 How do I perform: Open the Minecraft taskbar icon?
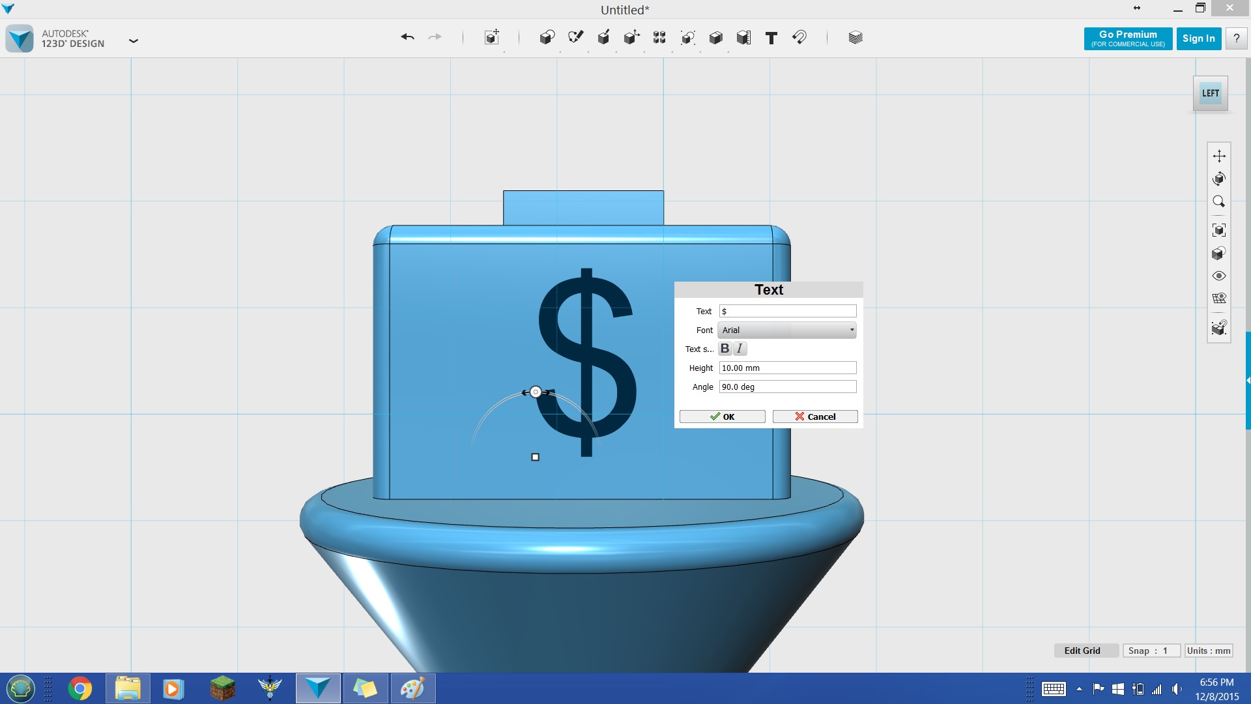(x=222, y=688)
